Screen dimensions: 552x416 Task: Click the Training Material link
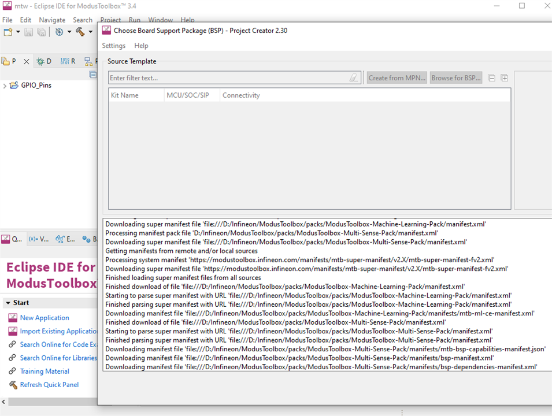(45, 372)
